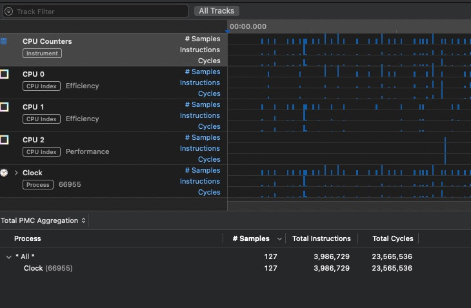This screenshot has height=308, width=471.
Task: Click the Process column header
Action: pos(28,238)
